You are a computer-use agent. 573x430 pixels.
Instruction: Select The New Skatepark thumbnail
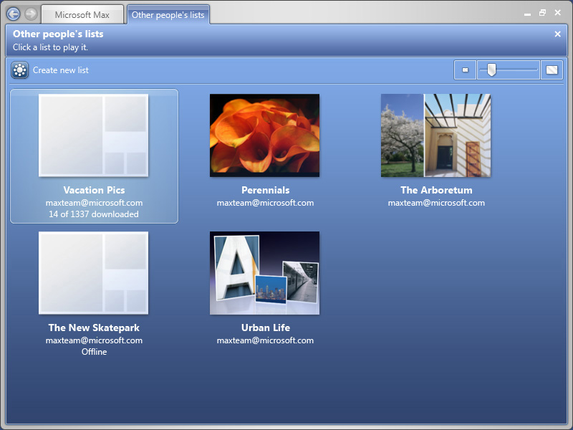click(94, 273)
